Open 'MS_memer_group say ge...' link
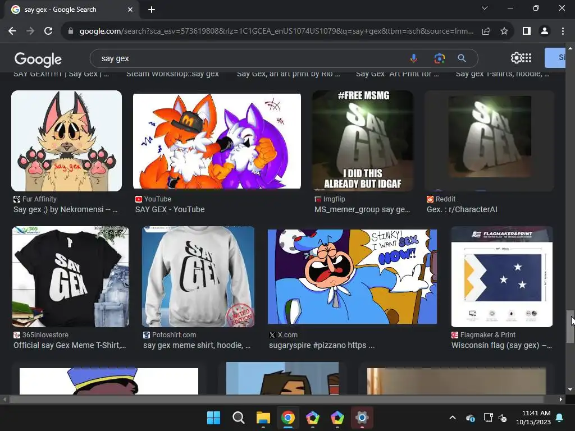The image size is (575, 431). 362,210
